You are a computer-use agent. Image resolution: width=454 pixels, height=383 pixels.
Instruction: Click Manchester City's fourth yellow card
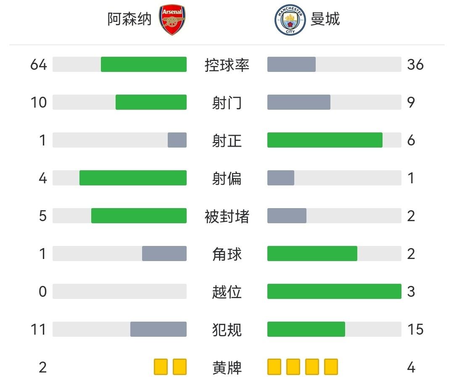click(331, 367)
